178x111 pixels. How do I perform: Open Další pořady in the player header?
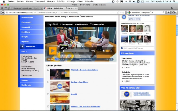coord(81,24)
